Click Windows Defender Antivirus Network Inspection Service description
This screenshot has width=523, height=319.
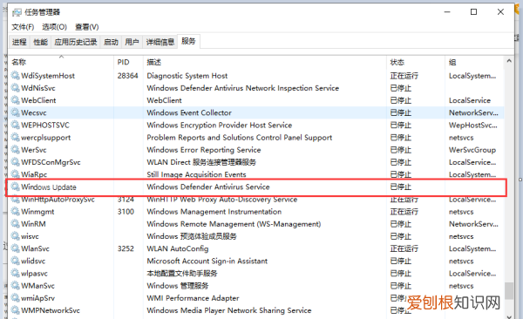tap(243, 88)
